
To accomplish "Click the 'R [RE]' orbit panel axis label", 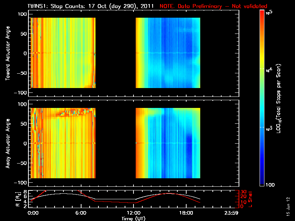I will (18, 199).
